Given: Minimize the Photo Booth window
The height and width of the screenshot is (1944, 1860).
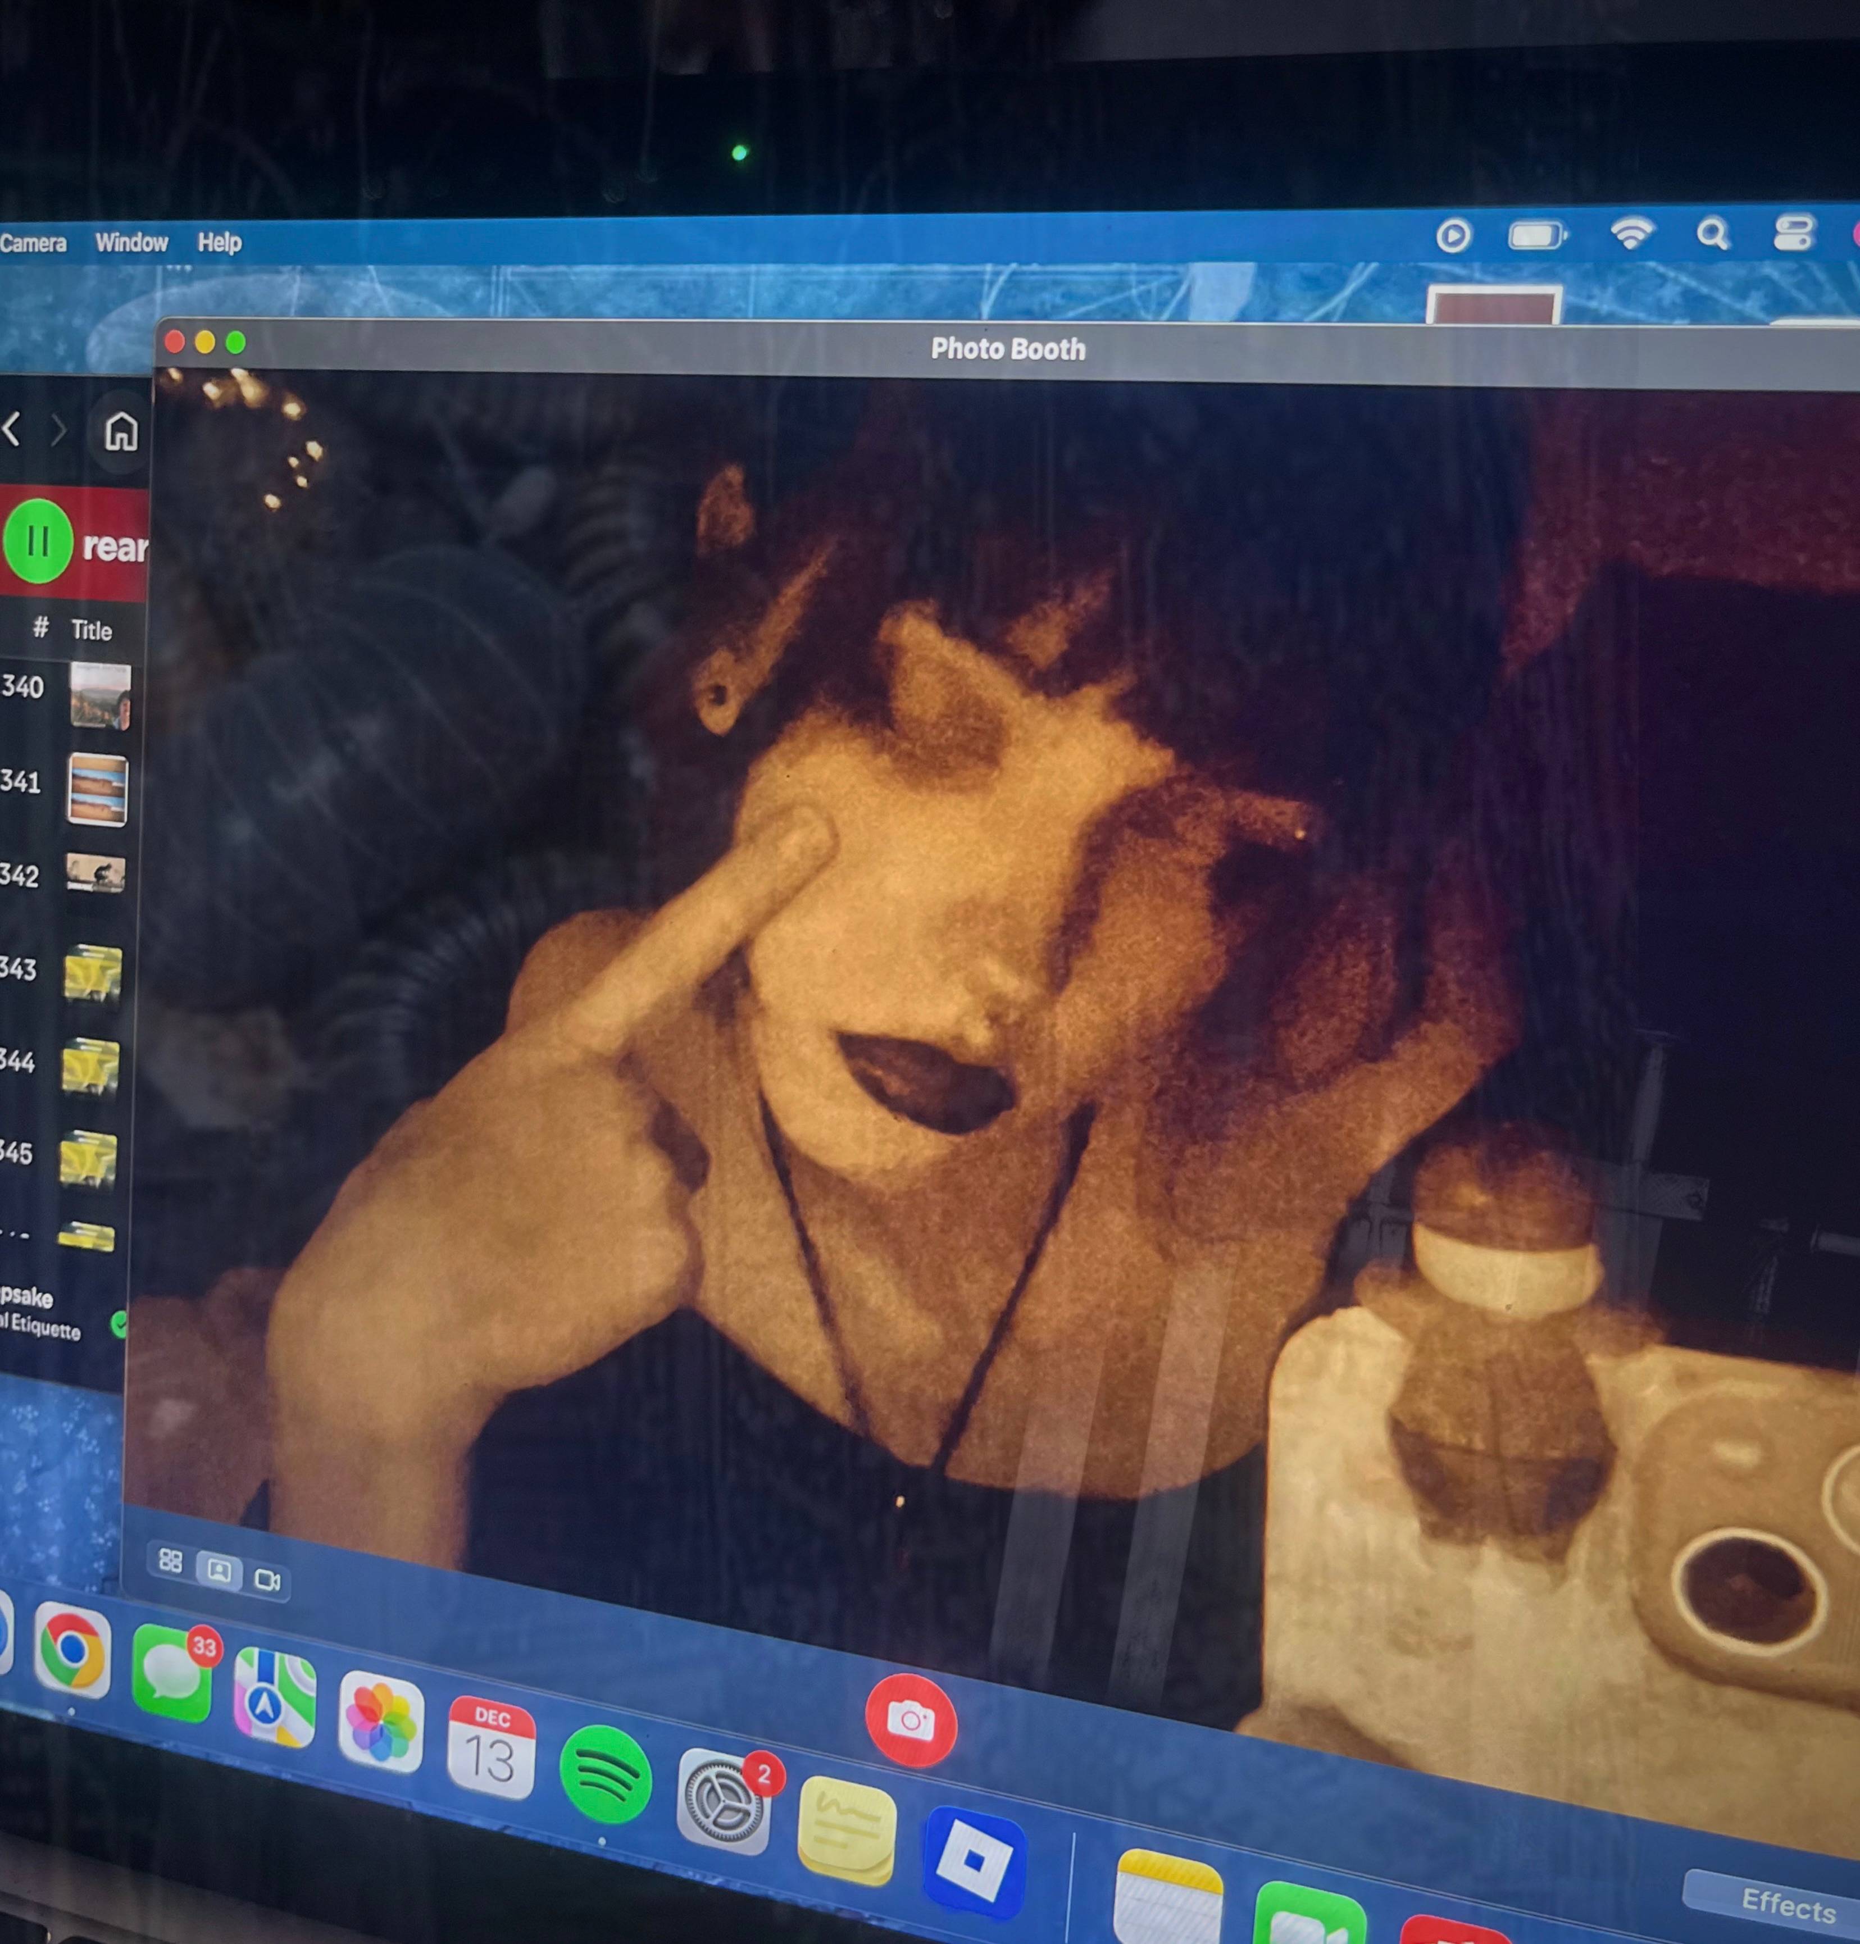Looking at the screenshot, I should click(x=205, y=342).
